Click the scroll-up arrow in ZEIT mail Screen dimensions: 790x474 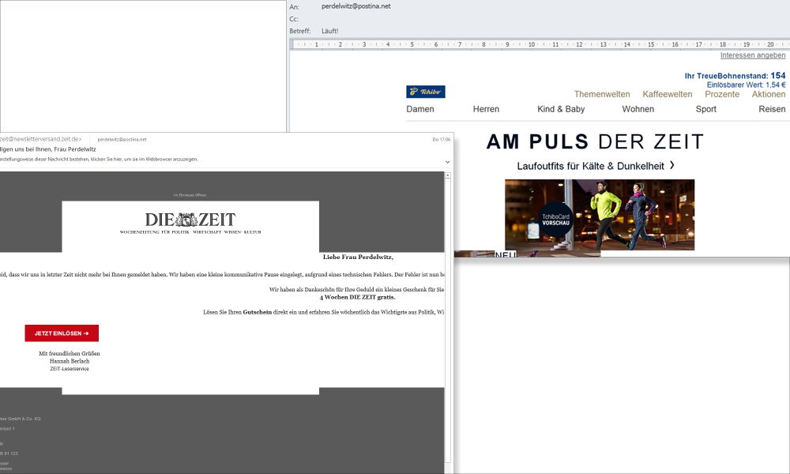tap(447, 175)
